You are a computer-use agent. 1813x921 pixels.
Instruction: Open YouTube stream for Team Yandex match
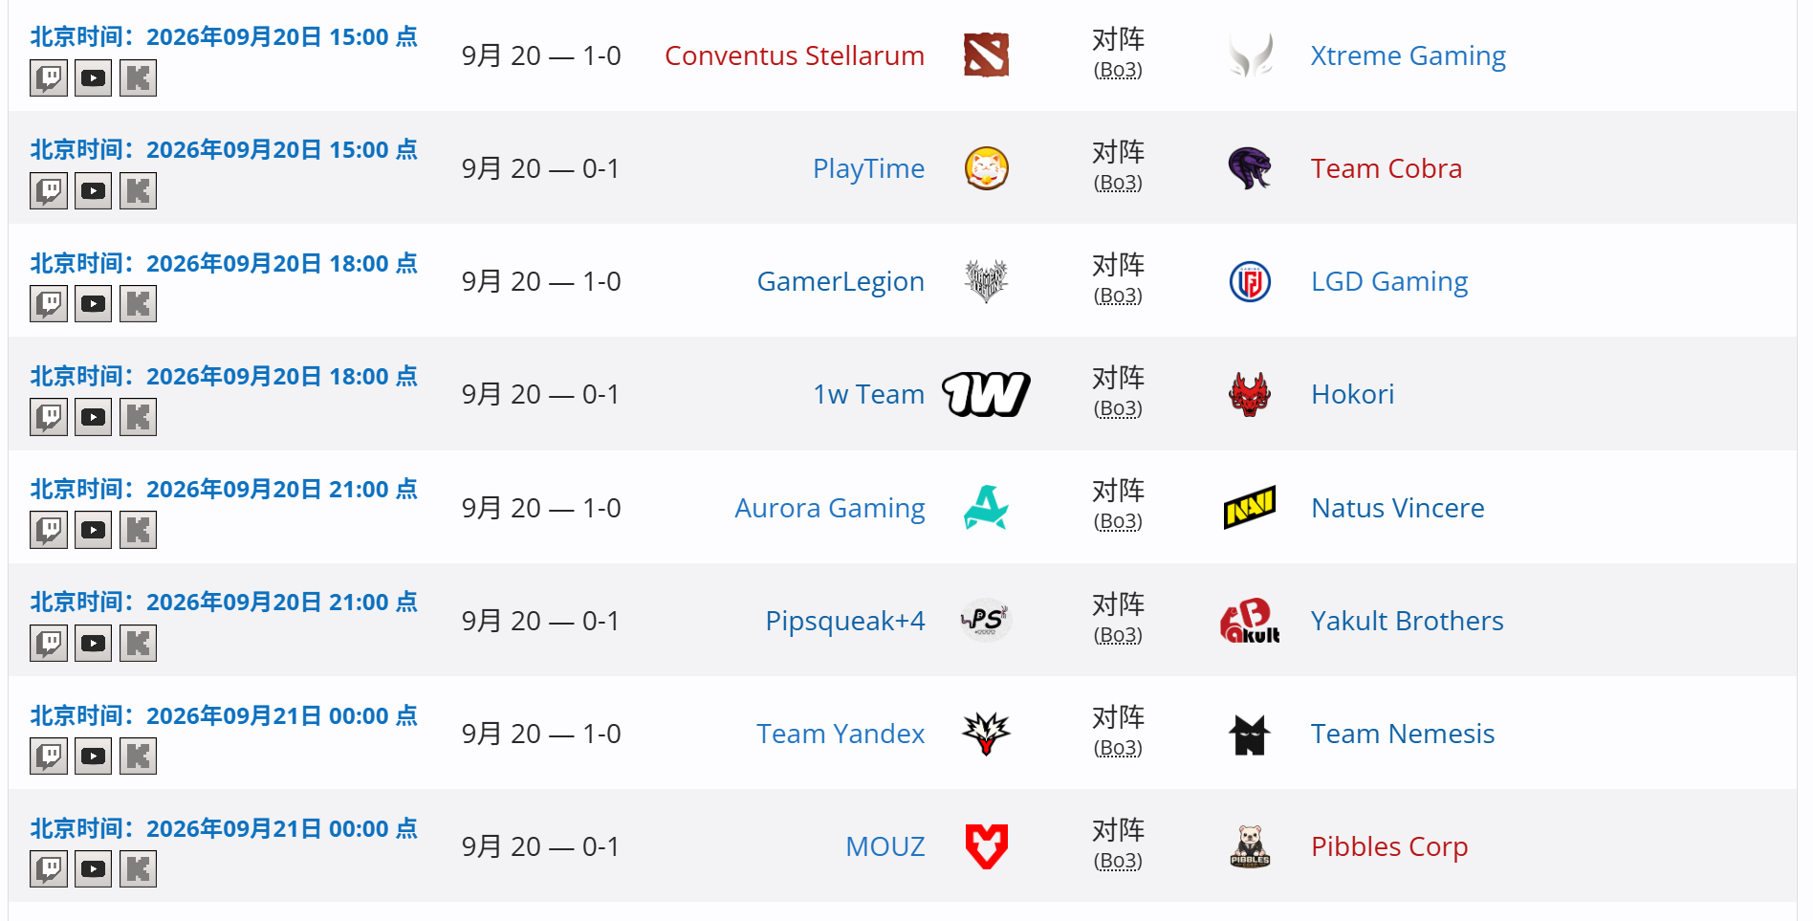tap(93, 757)
